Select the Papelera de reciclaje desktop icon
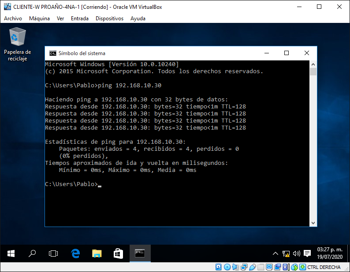 point(17,45)
